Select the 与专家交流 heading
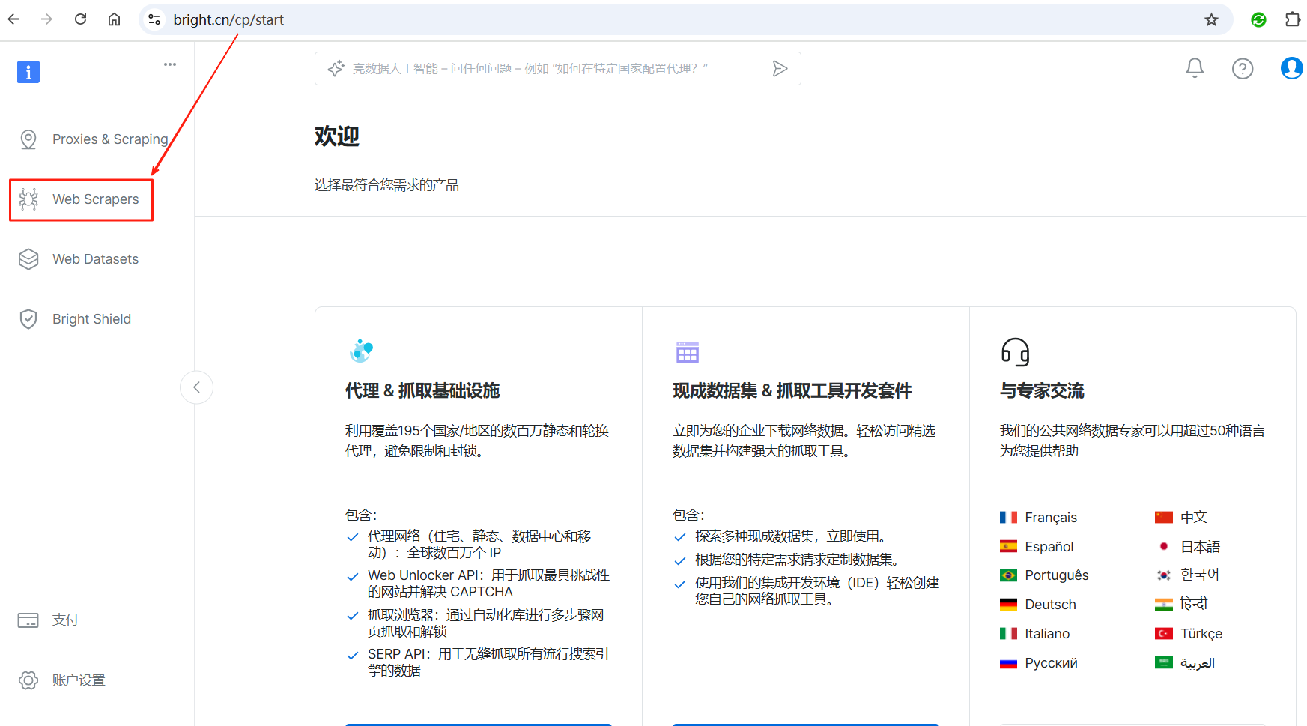This screenshot has height=726, width=1307. (1042, 391)
